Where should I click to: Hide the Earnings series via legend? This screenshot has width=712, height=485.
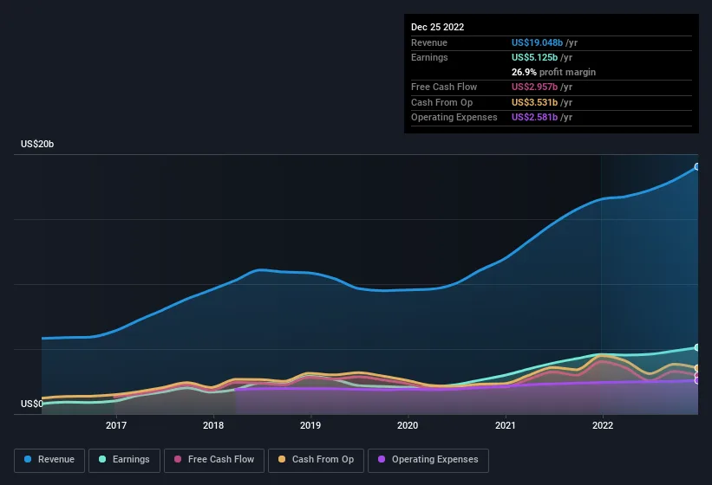pos(124,460)
